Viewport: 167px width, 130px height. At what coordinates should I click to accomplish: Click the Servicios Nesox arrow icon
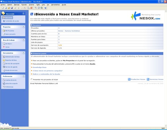(x=148, y=79)
